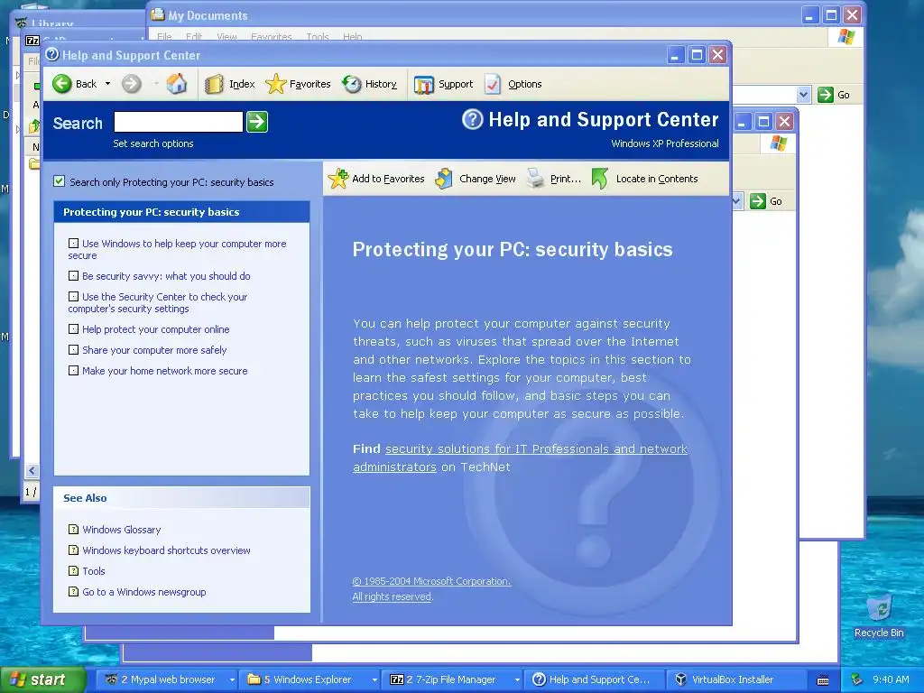The height and width of the screenshot is (693, 924).
Task: Start search with green arrow button
Action: (x=257, y=122)
